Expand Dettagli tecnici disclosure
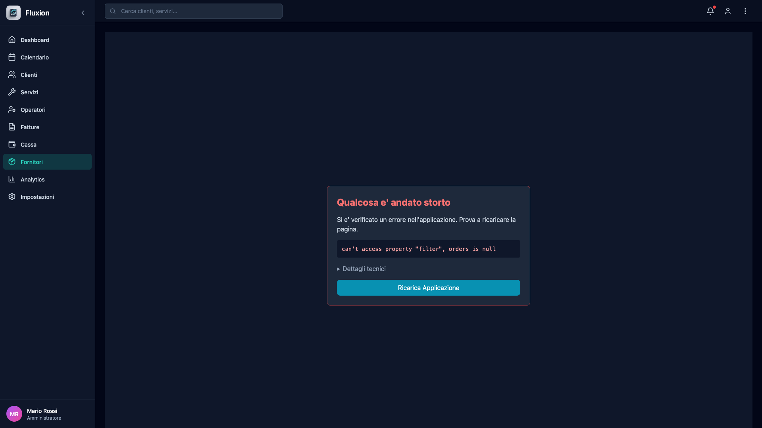The width and height of the screenshot is (762, 428). pos(361,269)
